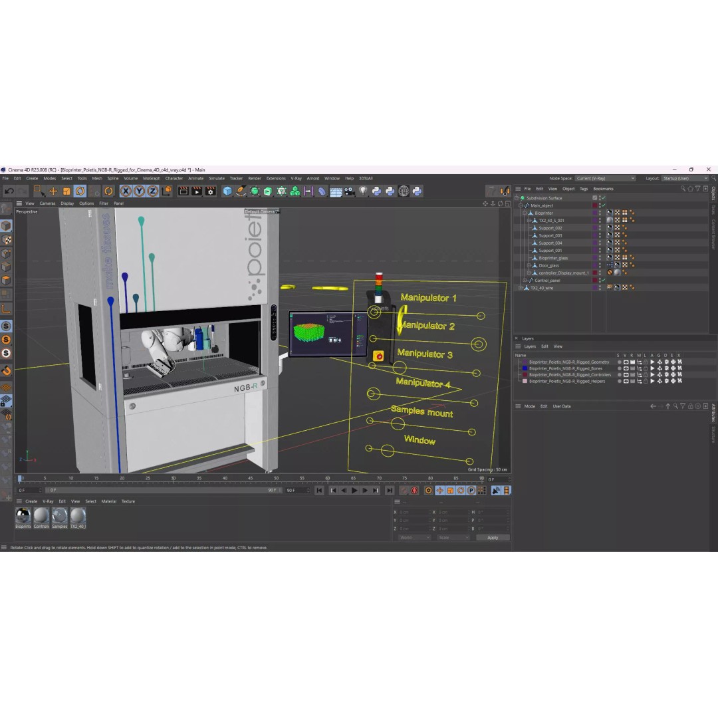This screenshot has height=718, width=718.
Task: Expand the Door_glass tree node
Action: pos(529,265)
